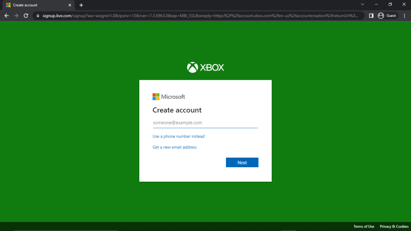Click the Next button

pos(242,162)
